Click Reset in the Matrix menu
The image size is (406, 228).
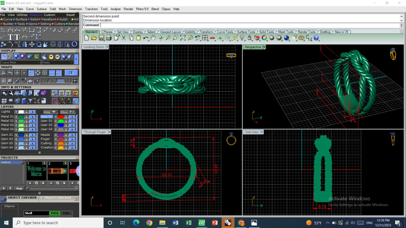click(71, 15)
